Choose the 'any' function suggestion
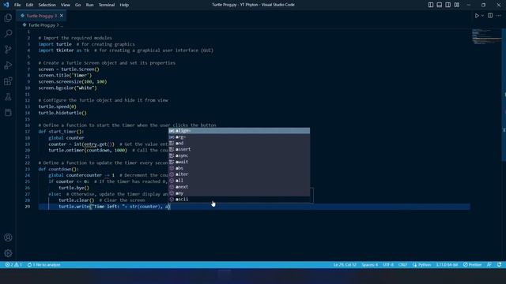The width and height of the screenshot is (506, 284). pos(239,193)
